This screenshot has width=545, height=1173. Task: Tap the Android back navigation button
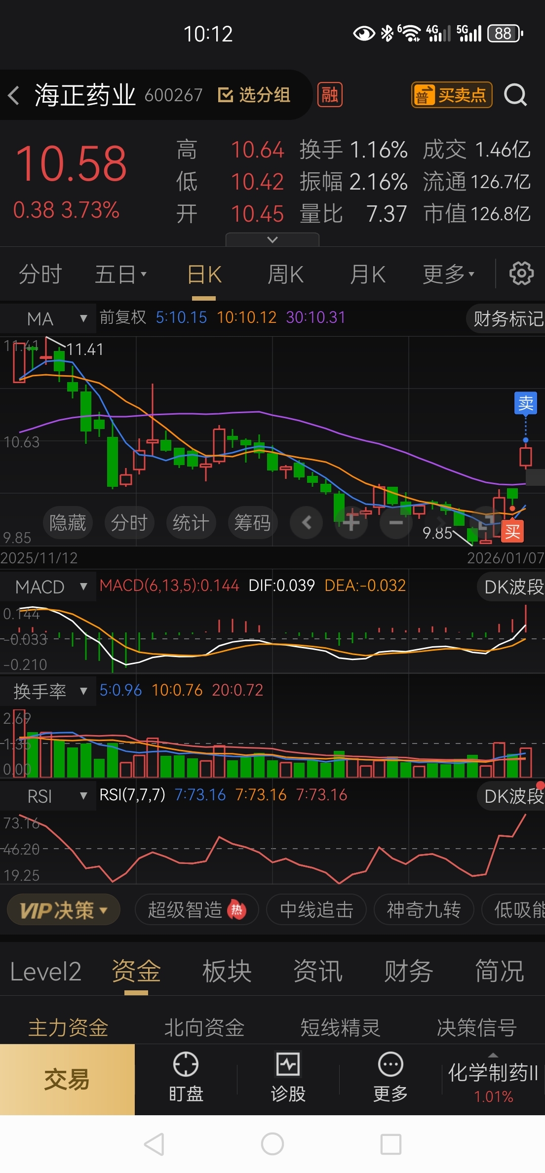click(x=154, y=1144)
